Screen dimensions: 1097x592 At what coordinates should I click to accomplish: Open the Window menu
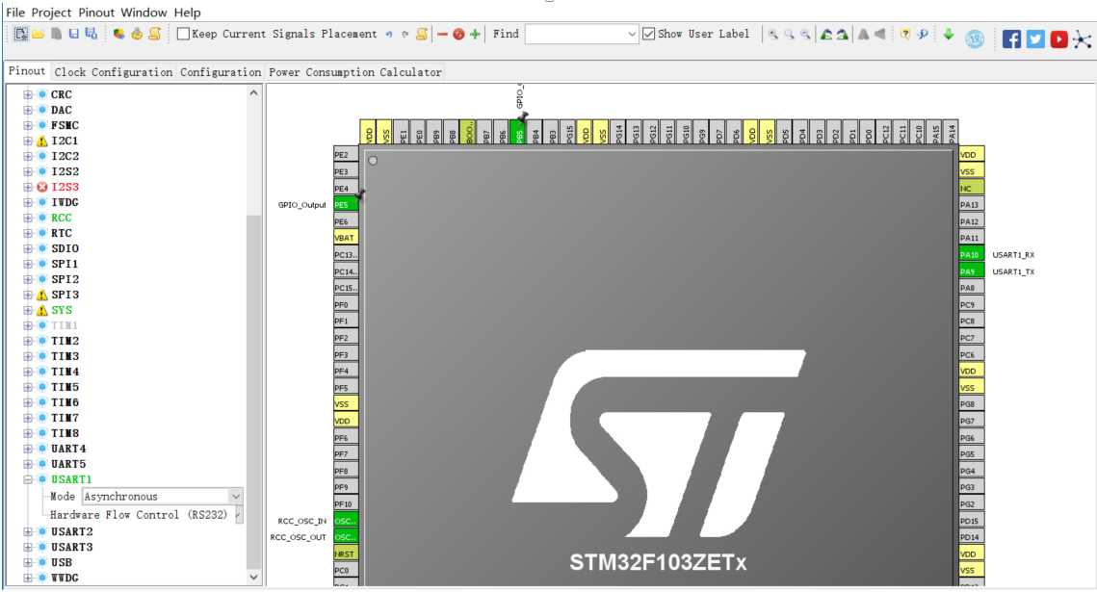[x=144, y=13]
